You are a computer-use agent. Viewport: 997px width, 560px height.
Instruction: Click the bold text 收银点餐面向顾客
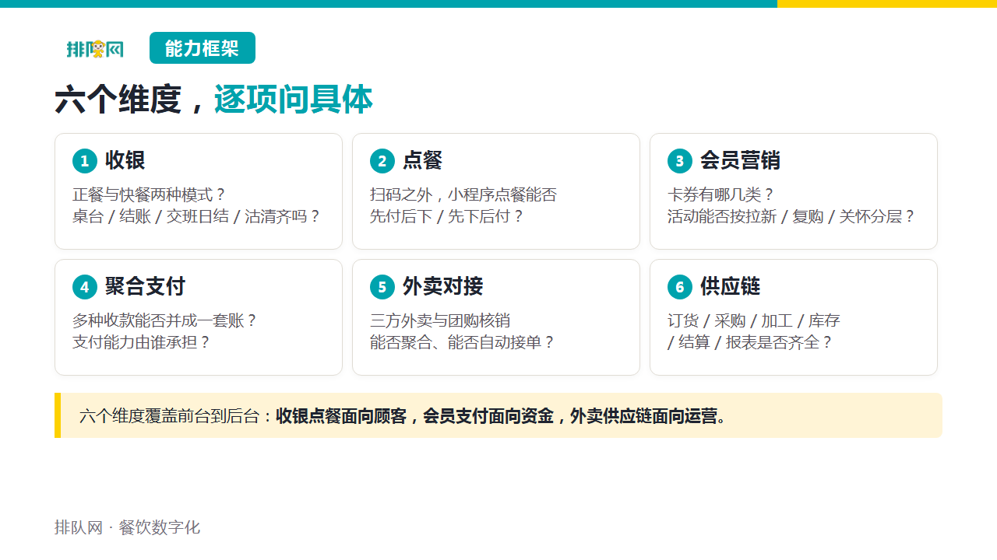pyautogui.click(x=341, y=416)
